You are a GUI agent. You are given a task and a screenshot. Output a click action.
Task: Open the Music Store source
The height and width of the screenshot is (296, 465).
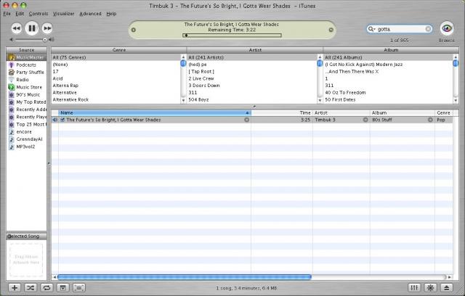point(26,87)
